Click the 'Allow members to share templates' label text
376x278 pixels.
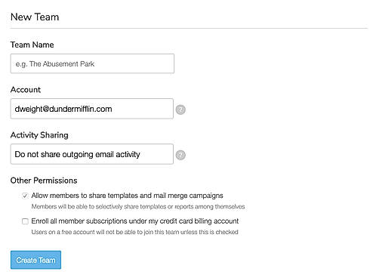[127, 196]
